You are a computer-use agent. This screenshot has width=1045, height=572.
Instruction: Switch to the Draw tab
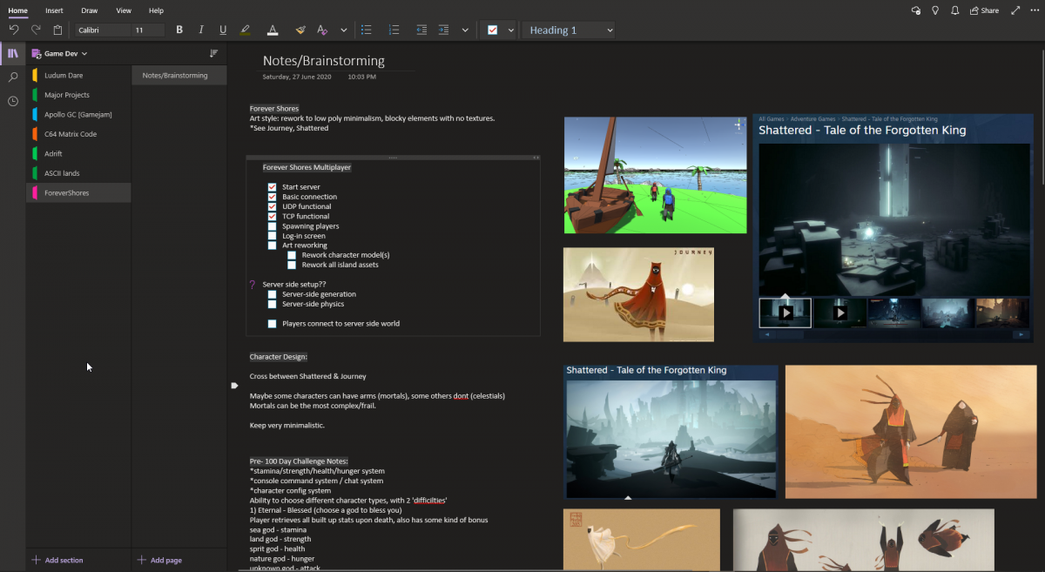pos(89,10)
